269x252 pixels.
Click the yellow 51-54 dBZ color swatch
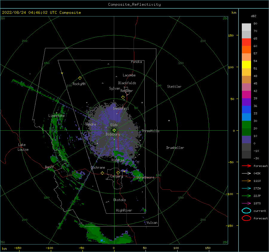click(x=246, y=65)
